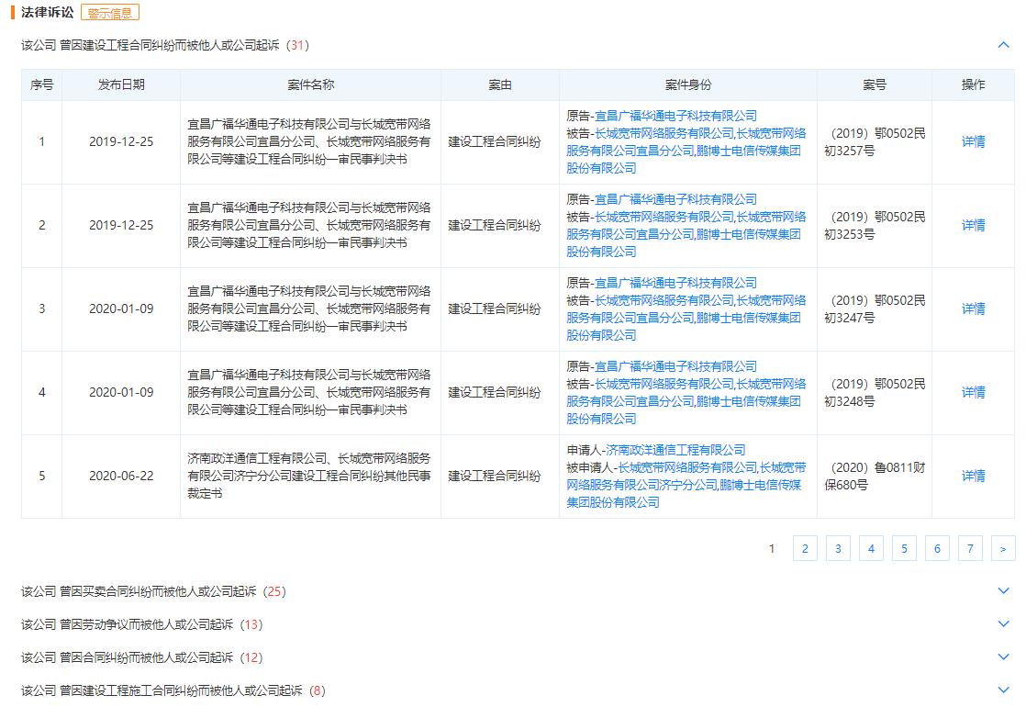Select date 2019-12-25 in row 1
The height and width of the screenshot is (718, 1026).
coord(121,141)
